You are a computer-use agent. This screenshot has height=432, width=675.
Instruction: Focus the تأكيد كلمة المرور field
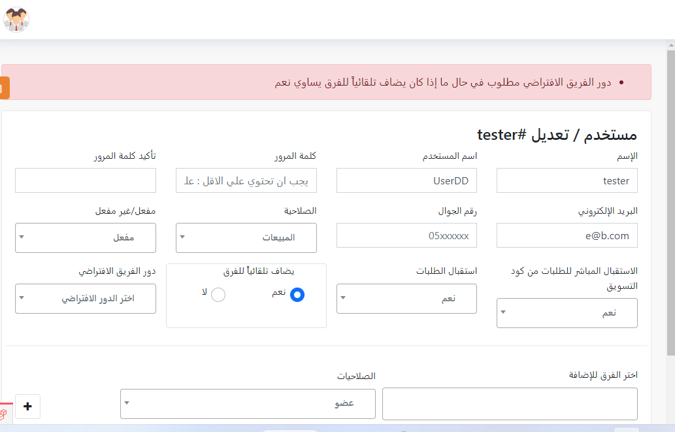86,180
